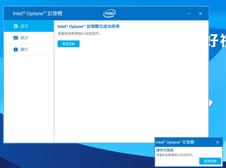Click the 記憶體已成功停用 heading

pyautogui.click(x=88, y=27)
